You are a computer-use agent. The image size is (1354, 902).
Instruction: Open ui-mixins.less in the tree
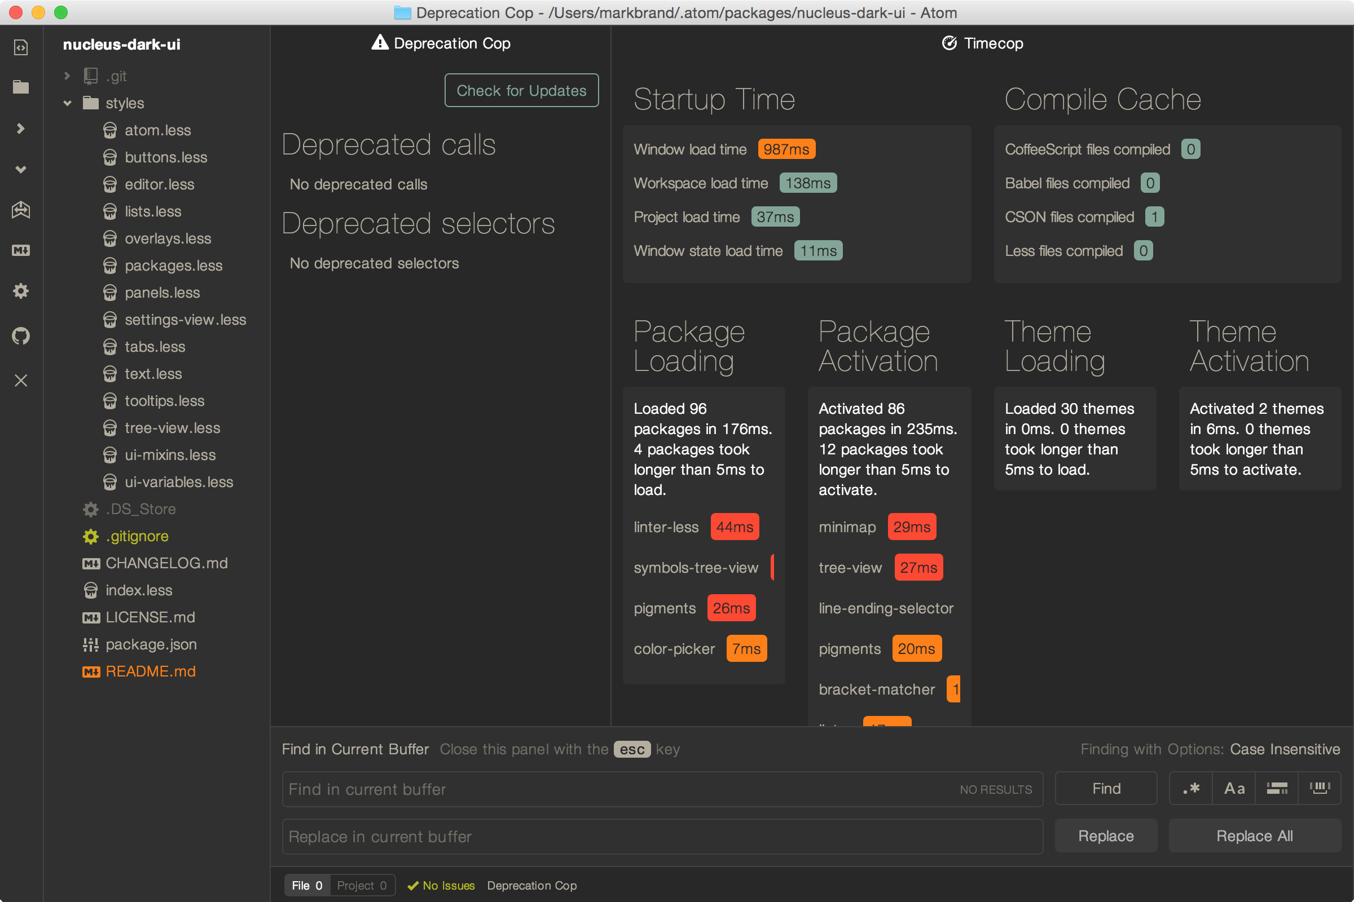(x=170, y=455)
